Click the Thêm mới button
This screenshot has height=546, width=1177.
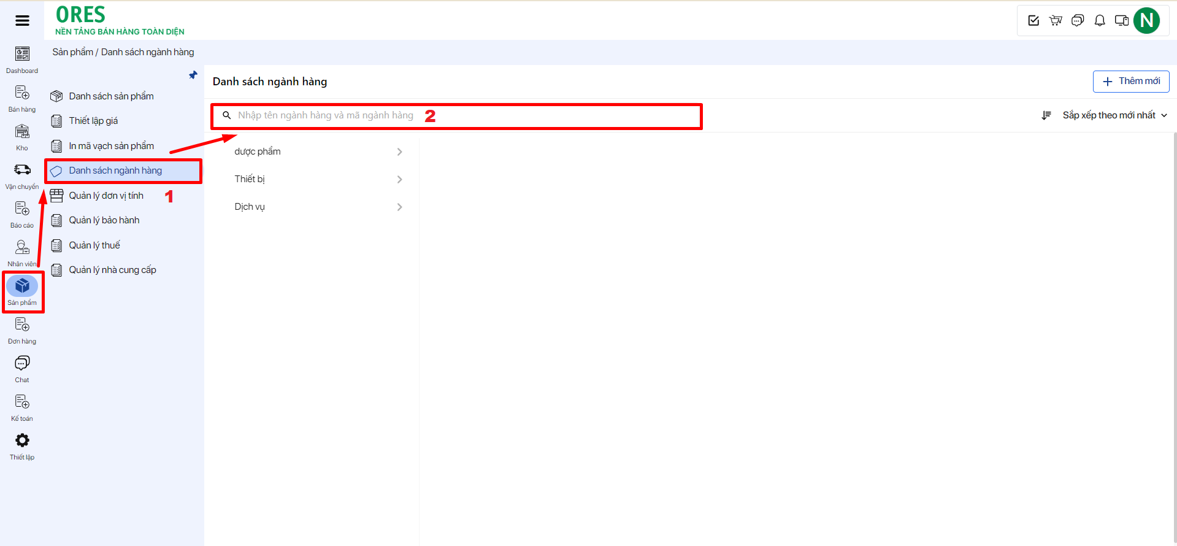pos(1130,81)
